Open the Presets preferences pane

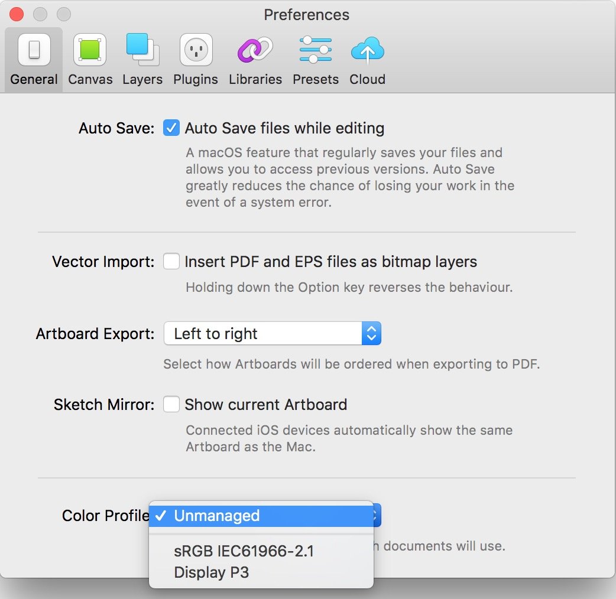(316, 60)
